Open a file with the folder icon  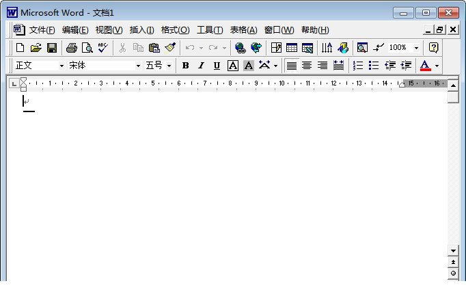(x=36, y=48)
